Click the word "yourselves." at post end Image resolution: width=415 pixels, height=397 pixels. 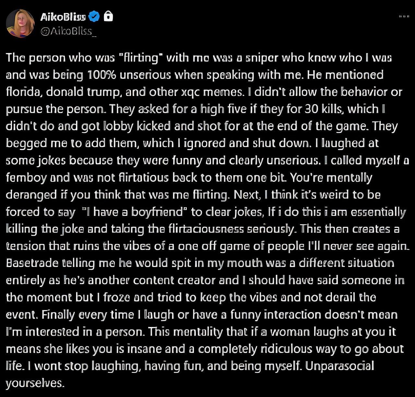(35, 383)
